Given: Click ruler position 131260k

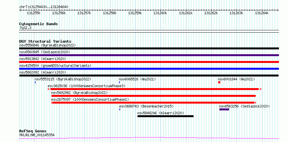Looking at the screenshot, I should click(161, 13).
